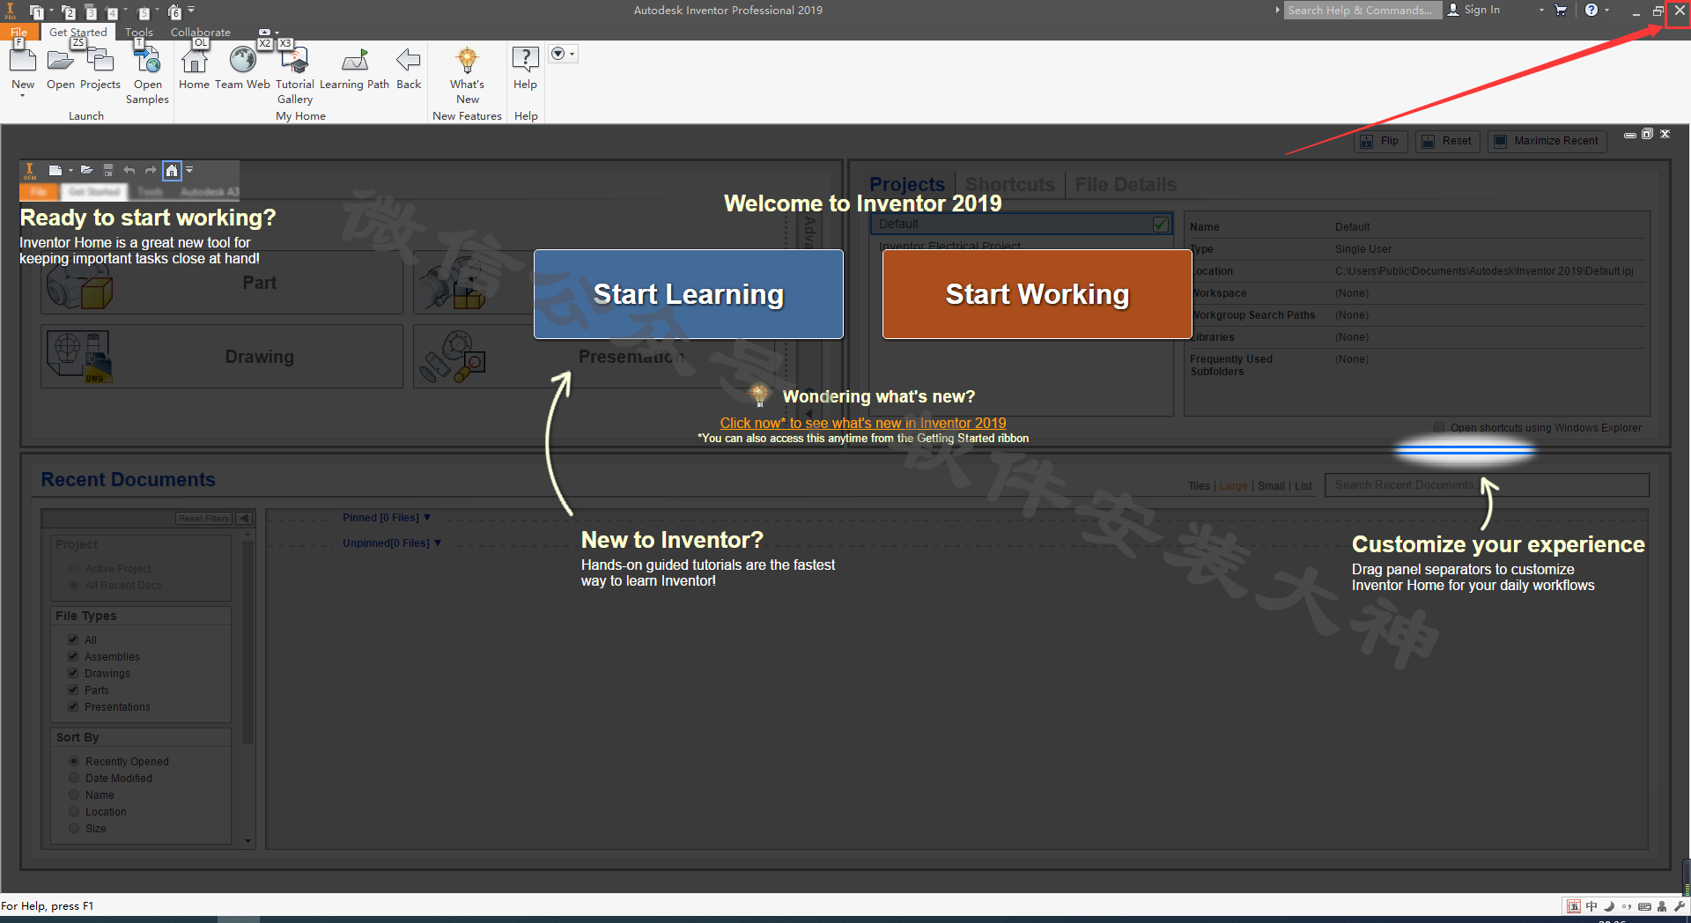
Task: Click the Maximize Recent button
Action: click(x=1547, y=141)
